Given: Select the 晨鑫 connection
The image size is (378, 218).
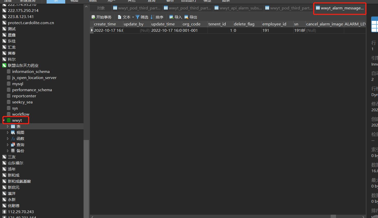Looking at the screenshot, I should tap(11, 35).
